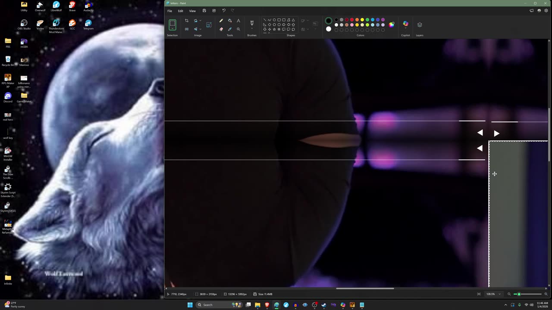Open the Brave desktop shortcut
The image size is (552, 310).
coord(72,6)
